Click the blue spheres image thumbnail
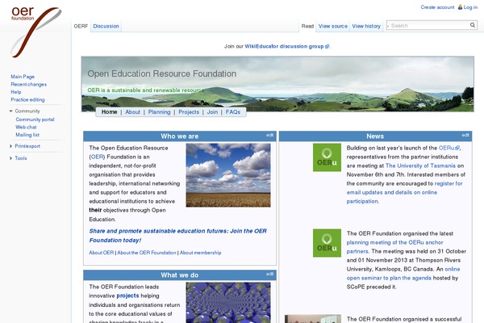This screenshot has height=323, width=484. [x=228, y=303]
